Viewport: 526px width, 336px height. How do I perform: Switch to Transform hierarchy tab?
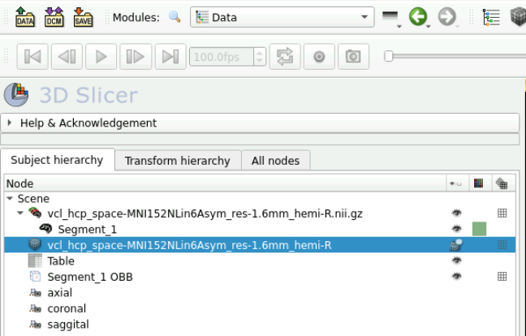178,161
